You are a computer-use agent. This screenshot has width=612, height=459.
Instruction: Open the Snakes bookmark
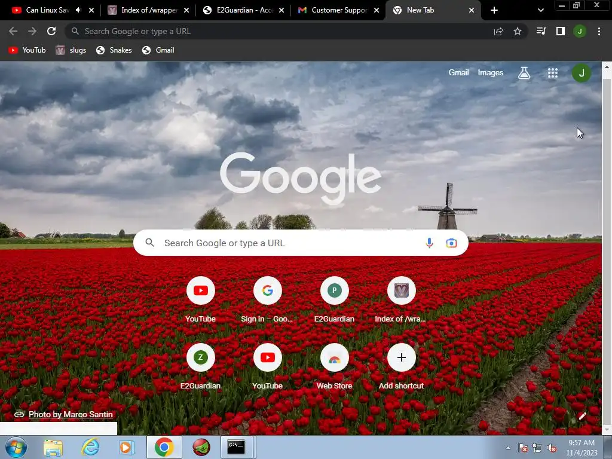pos(114,50)
